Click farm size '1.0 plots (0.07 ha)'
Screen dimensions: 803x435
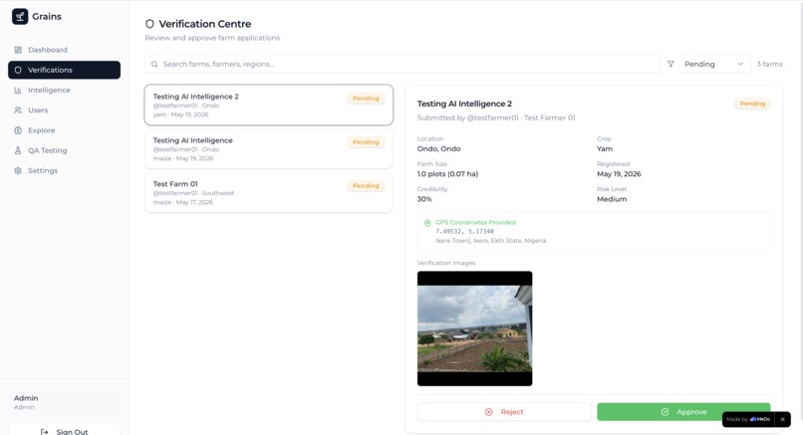pos(447,174)
